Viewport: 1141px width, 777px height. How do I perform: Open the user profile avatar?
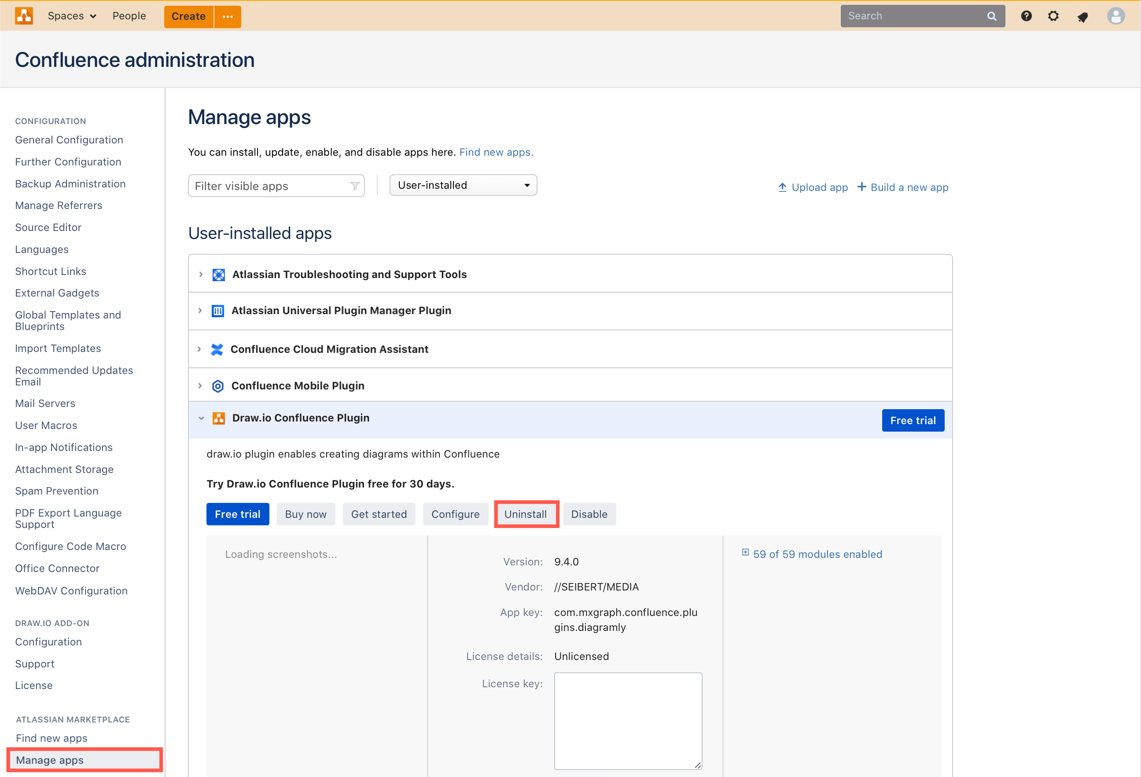tap(1115, 16)
